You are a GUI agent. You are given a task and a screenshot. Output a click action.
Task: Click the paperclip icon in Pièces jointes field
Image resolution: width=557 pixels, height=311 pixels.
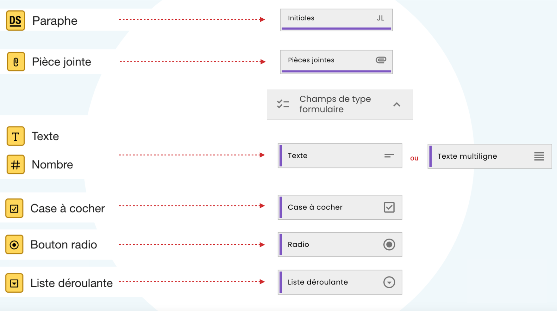tap(381, 60)
